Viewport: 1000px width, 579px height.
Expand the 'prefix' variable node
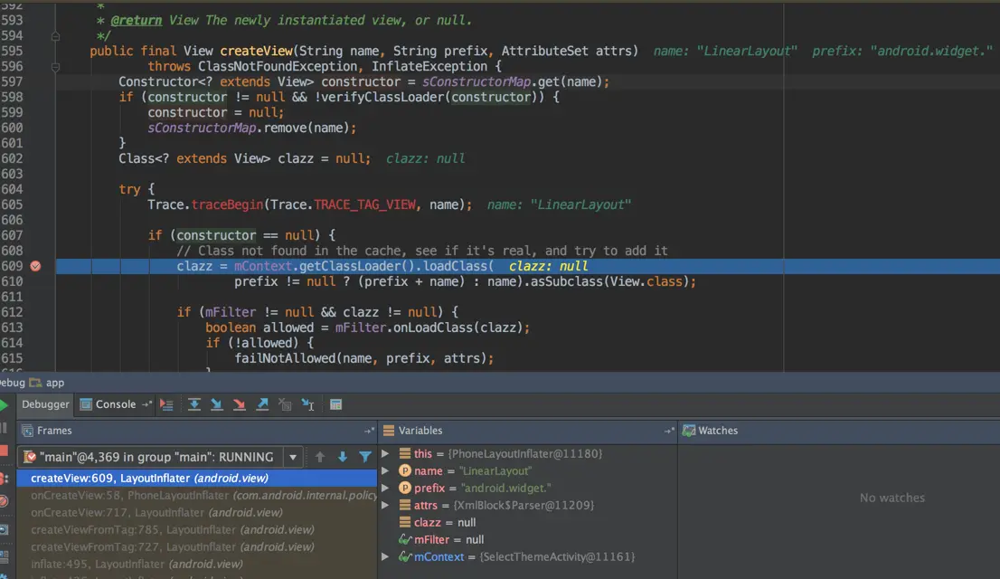tap(385, 489)
